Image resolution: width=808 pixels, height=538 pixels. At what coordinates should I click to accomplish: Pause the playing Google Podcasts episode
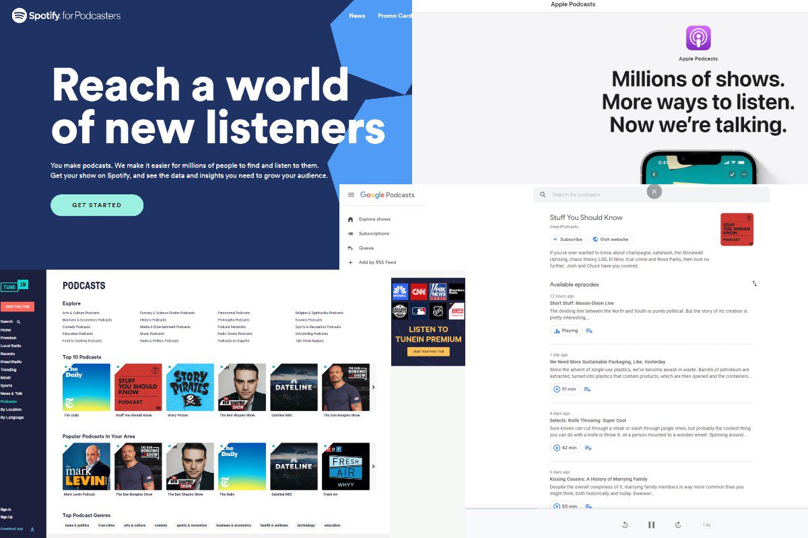click(651, 525)
